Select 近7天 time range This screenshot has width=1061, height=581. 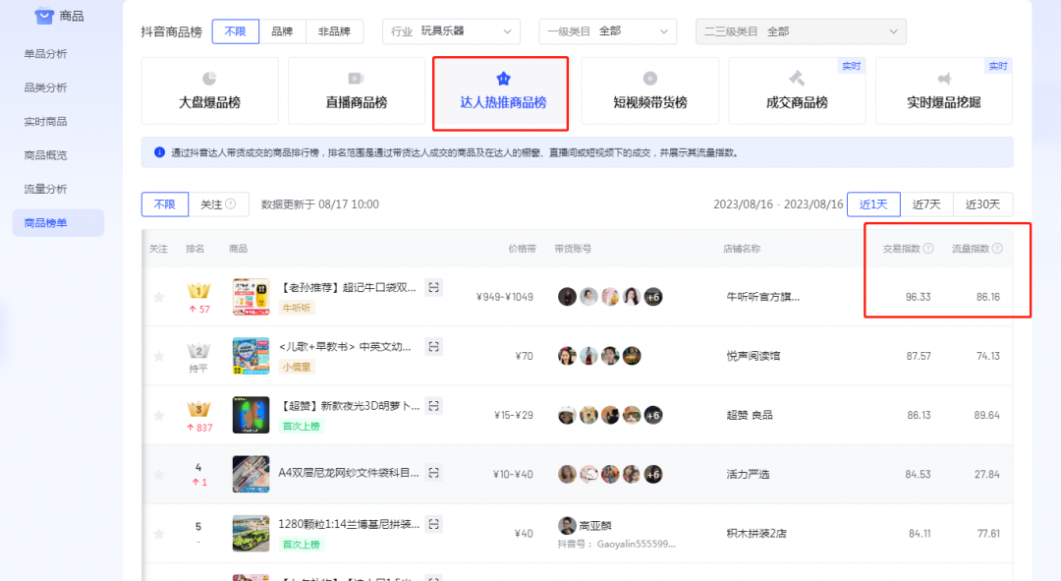coord(926,203)
